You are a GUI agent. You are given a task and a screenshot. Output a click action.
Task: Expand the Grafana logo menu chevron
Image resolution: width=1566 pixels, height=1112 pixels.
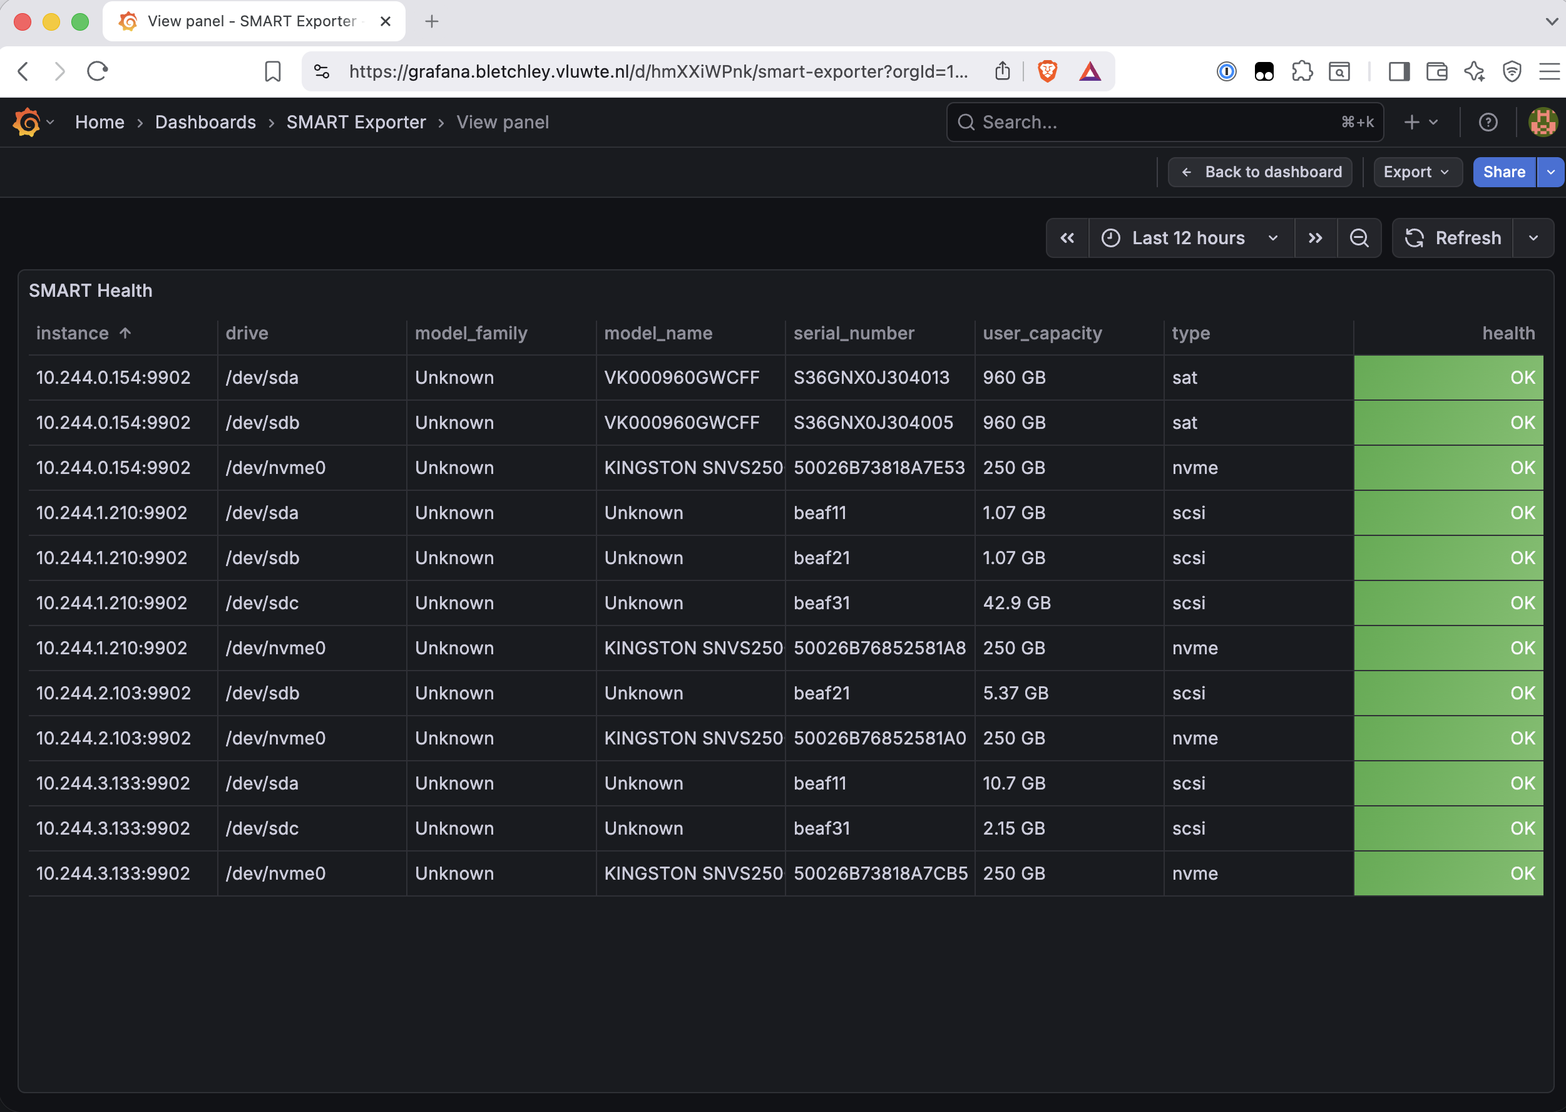[50, 122]
